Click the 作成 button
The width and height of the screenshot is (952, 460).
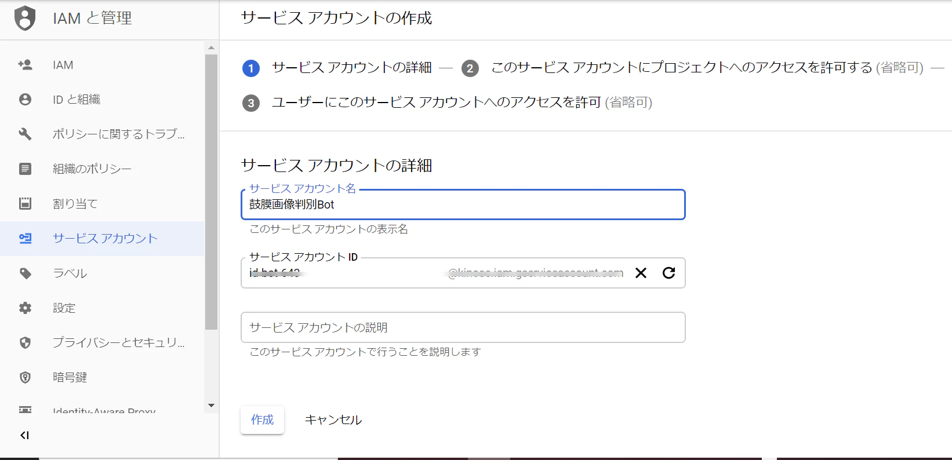tap(262, 419)
